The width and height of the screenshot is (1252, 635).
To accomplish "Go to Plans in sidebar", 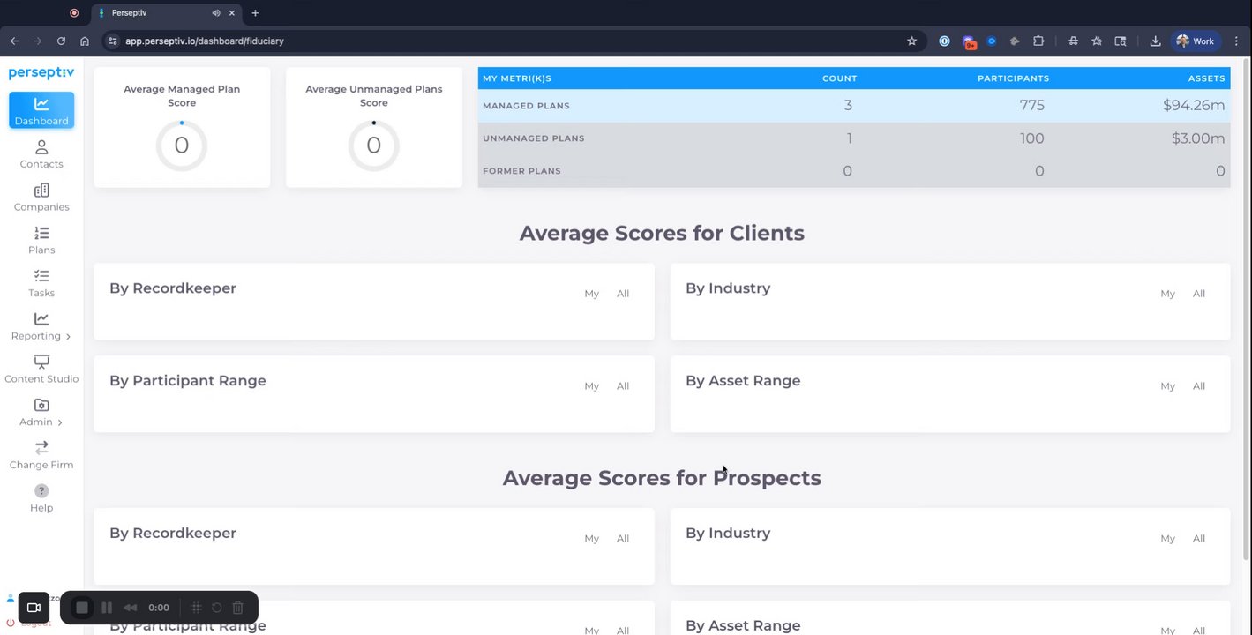I will [41, 240].
